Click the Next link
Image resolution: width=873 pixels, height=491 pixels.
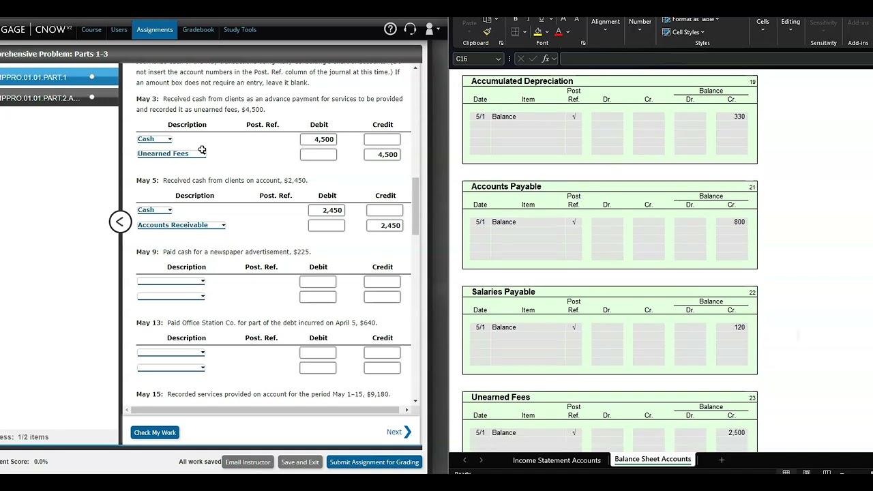[x=394, y=432]
